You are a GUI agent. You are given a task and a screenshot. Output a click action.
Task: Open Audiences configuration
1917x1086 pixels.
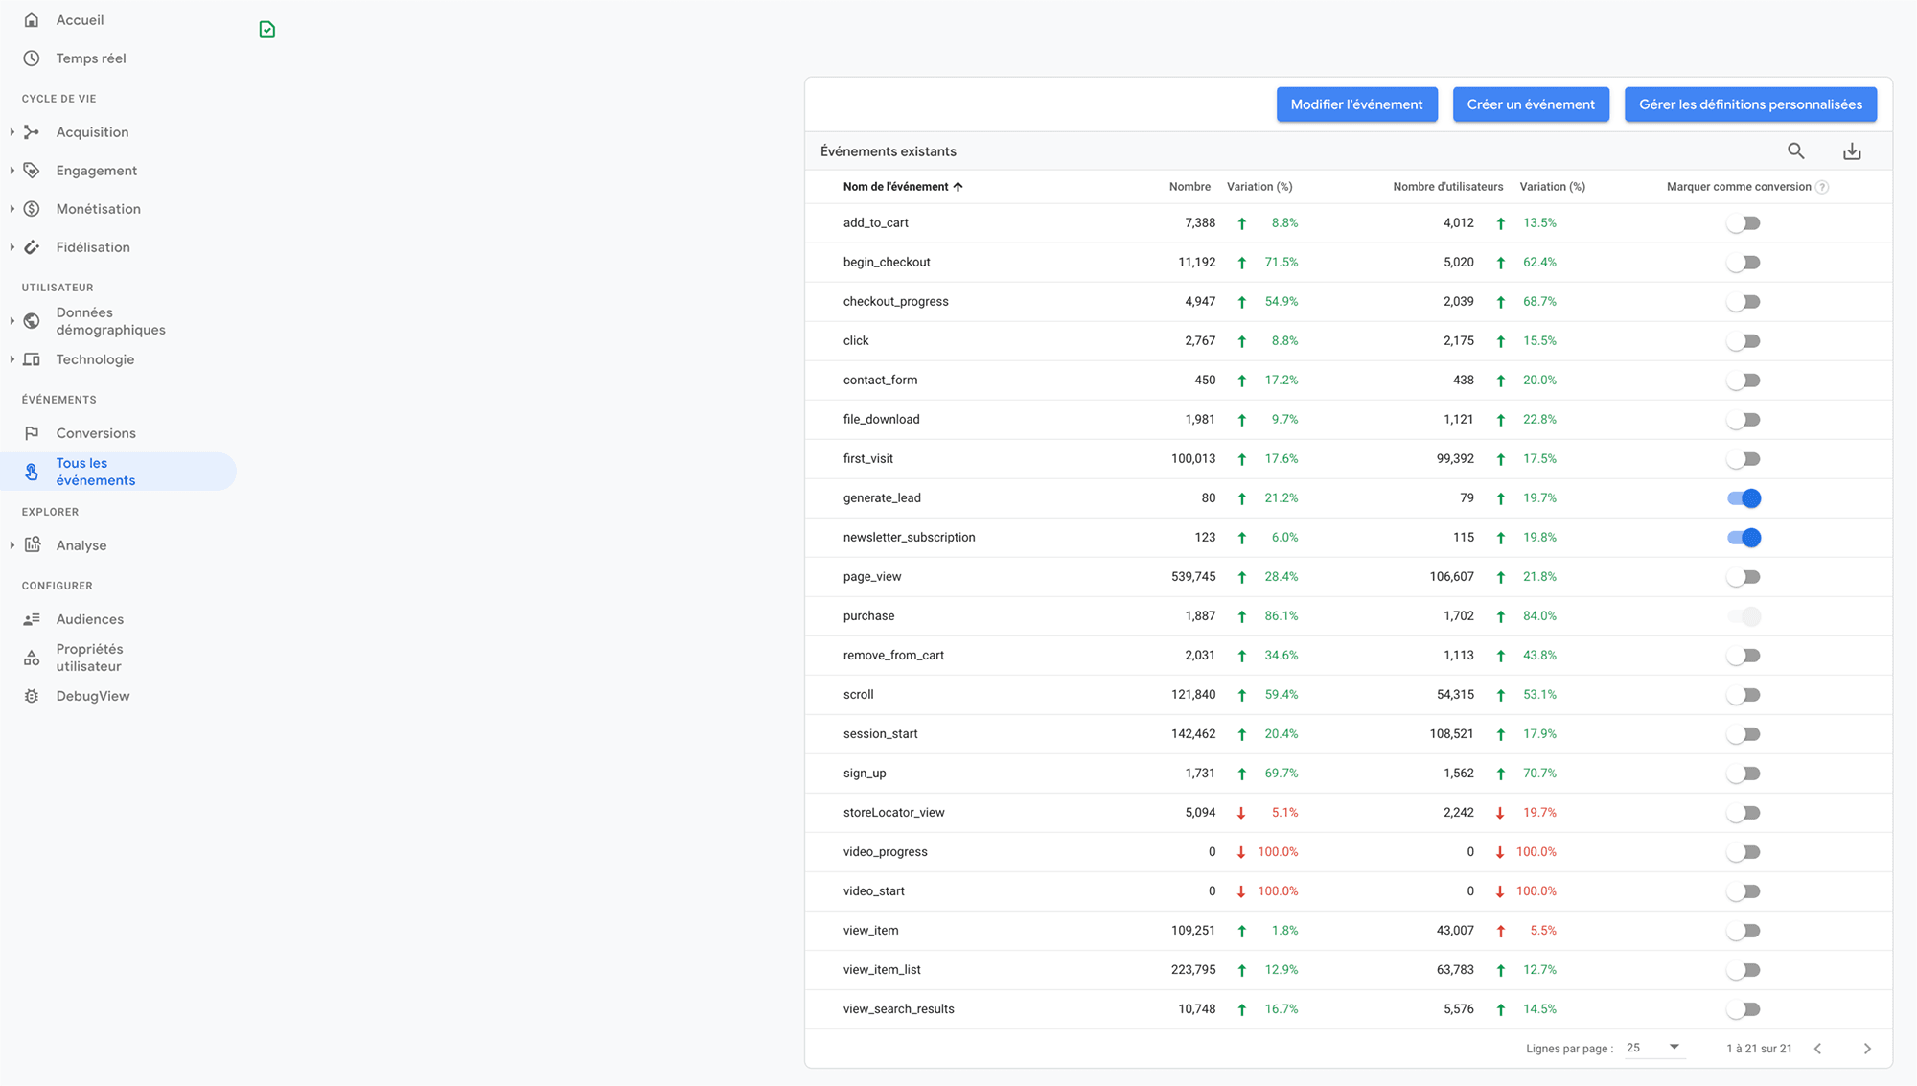[x=90, y=619]
